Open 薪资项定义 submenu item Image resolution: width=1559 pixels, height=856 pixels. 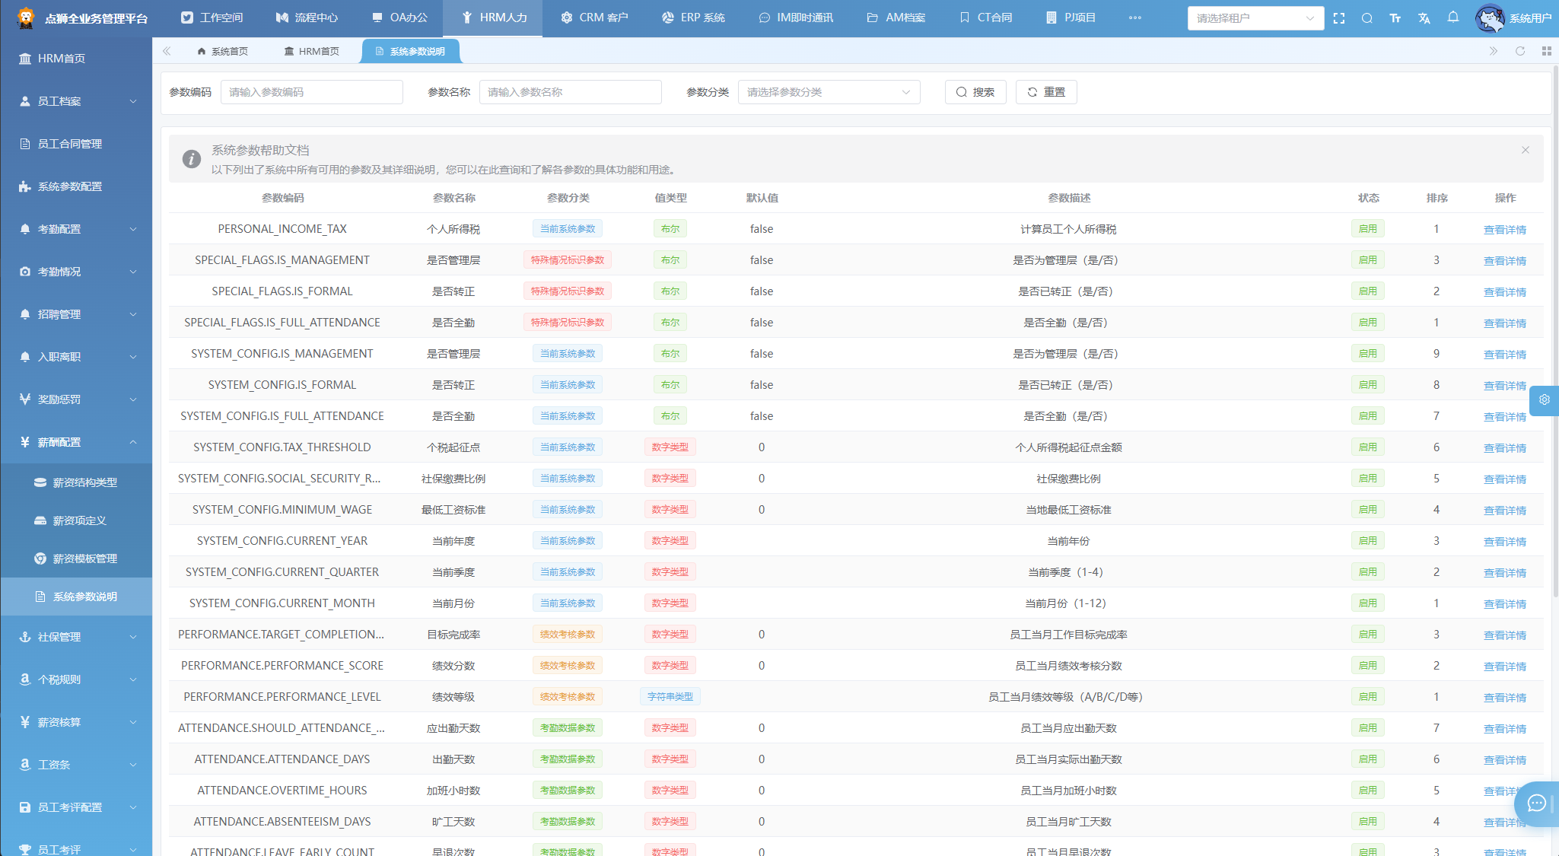coord(76,520)
